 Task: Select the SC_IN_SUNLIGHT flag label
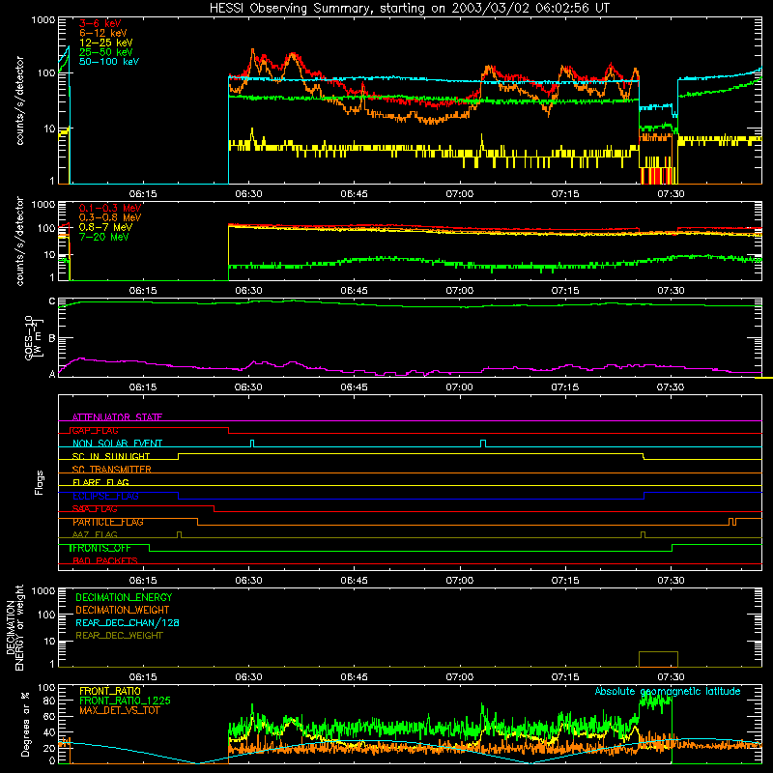[111, 456]
